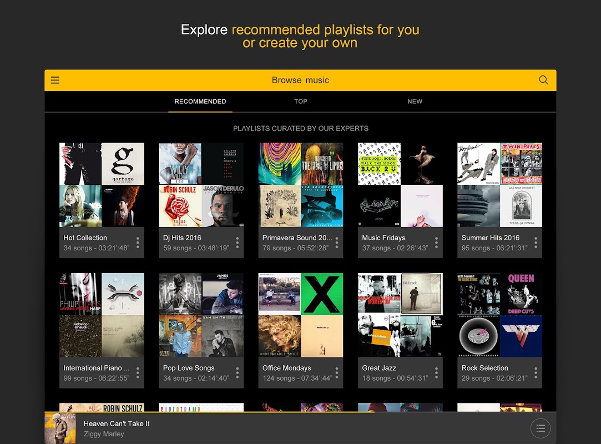Open Primavera Sound playlist cover collage

(x=301, y=185)
